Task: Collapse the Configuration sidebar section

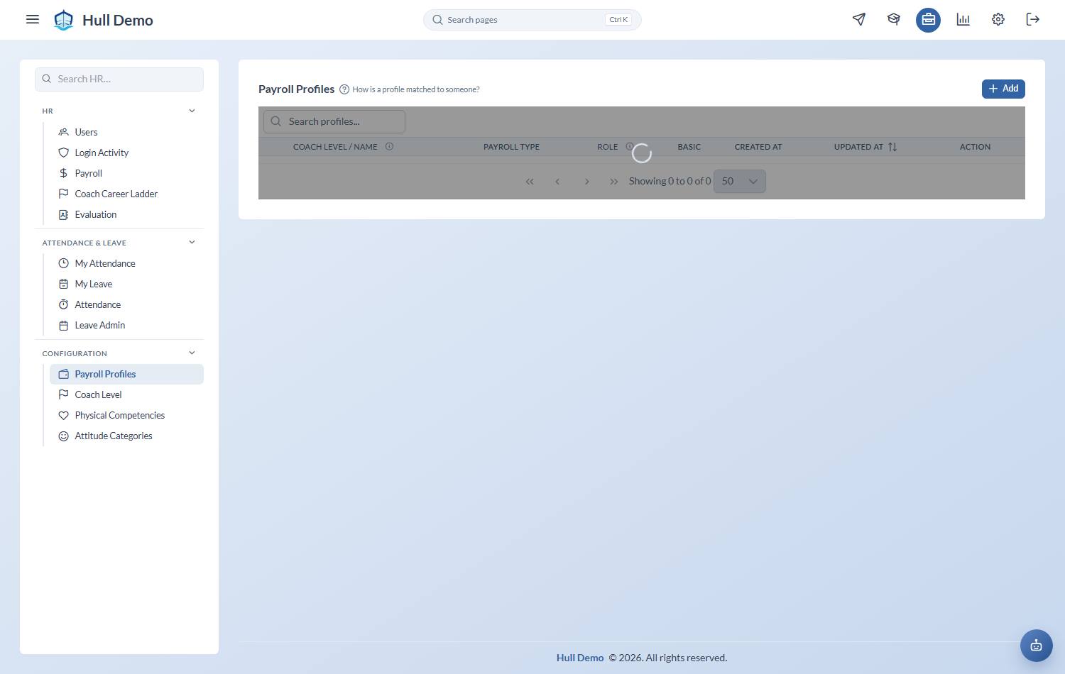Action: tap(192, 353)
